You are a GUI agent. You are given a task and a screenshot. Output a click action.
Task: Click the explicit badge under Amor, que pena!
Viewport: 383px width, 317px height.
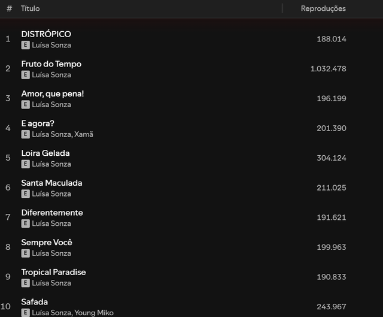point(25,104)
